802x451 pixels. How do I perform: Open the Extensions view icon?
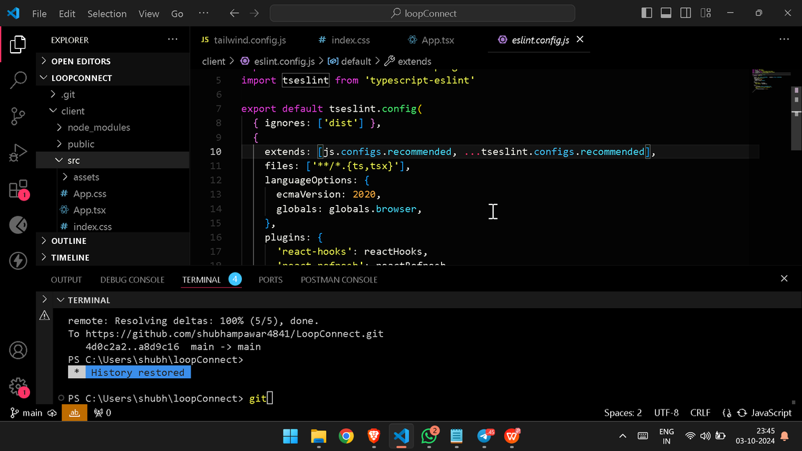18,189
